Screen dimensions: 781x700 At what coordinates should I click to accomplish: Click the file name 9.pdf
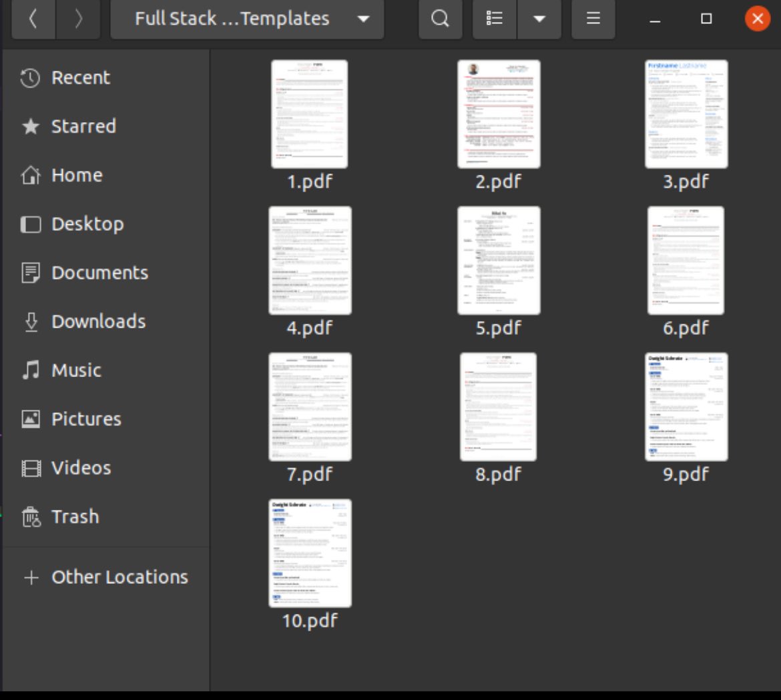(x=686, y=474)
